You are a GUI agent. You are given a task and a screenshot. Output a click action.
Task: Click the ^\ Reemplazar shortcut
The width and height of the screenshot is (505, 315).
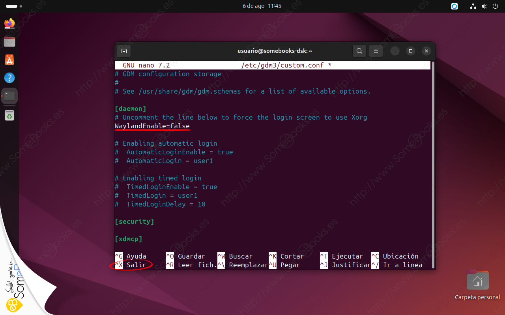point(243,265)
